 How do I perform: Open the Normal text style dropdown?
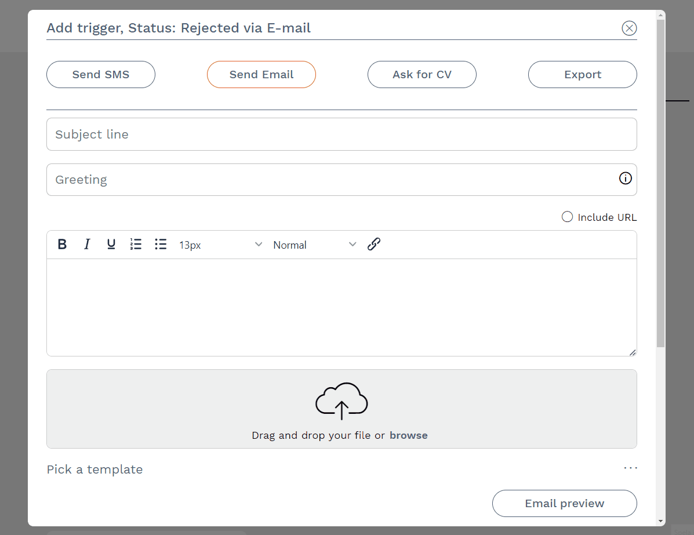coord(314,245)
